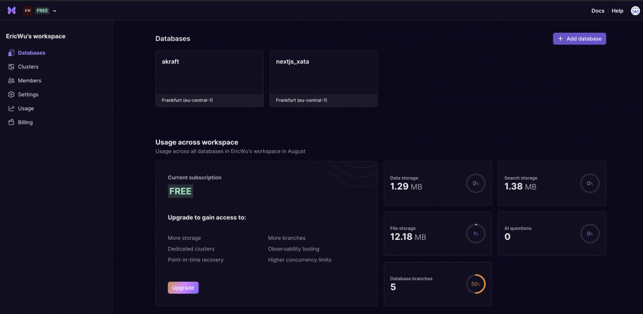Click the Usage chart icon
This screenshot has height=314, width=643.
11,108
